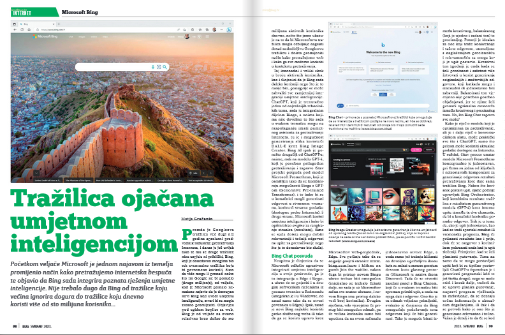The width and height of the screenshot is (505, 335).
Task: Click the Edge home icon
Action: (x=29, y=29)
